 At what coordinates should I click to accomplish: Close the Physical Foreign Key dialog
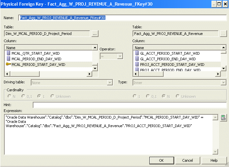[x=225, y=4]
